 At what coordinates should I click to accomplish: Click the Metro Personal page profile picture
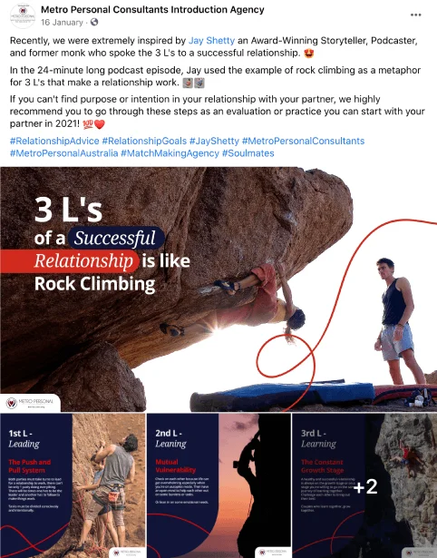click(23, 15)
